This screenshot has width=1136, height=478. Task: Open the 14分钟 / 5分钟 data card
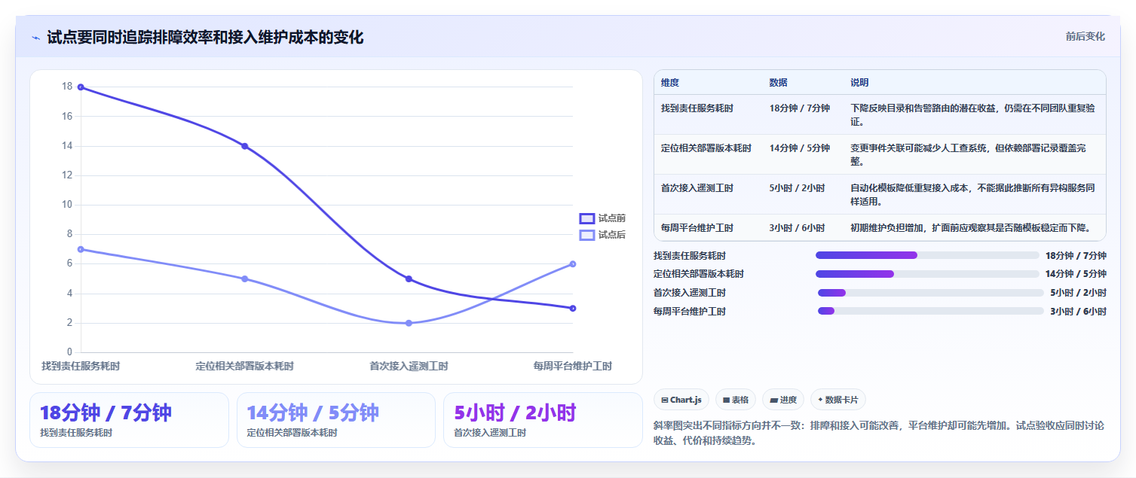336,420
